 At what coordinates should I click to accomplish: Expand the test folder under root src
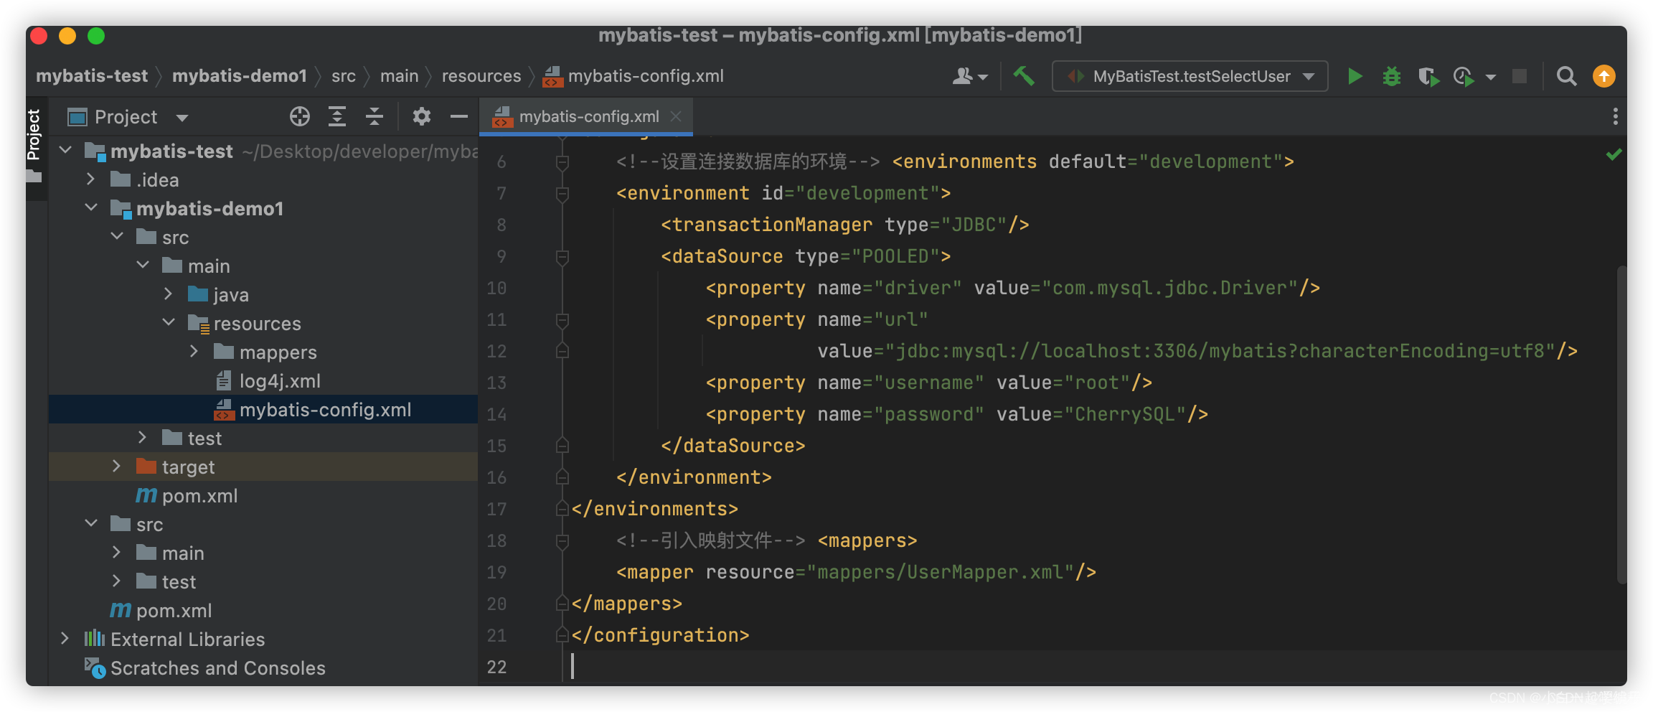pos(116,581)
